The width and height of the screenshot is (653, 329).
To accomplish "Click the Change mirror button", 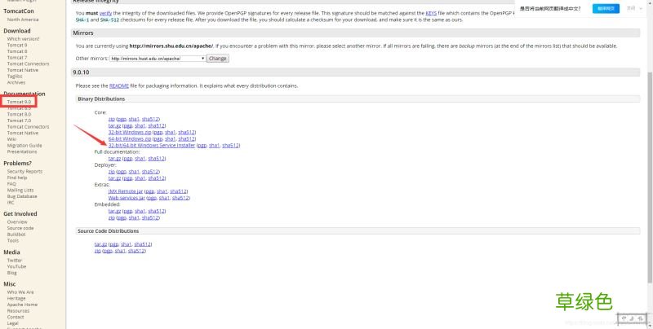I will pyautogui.click(x=217, y=59).
